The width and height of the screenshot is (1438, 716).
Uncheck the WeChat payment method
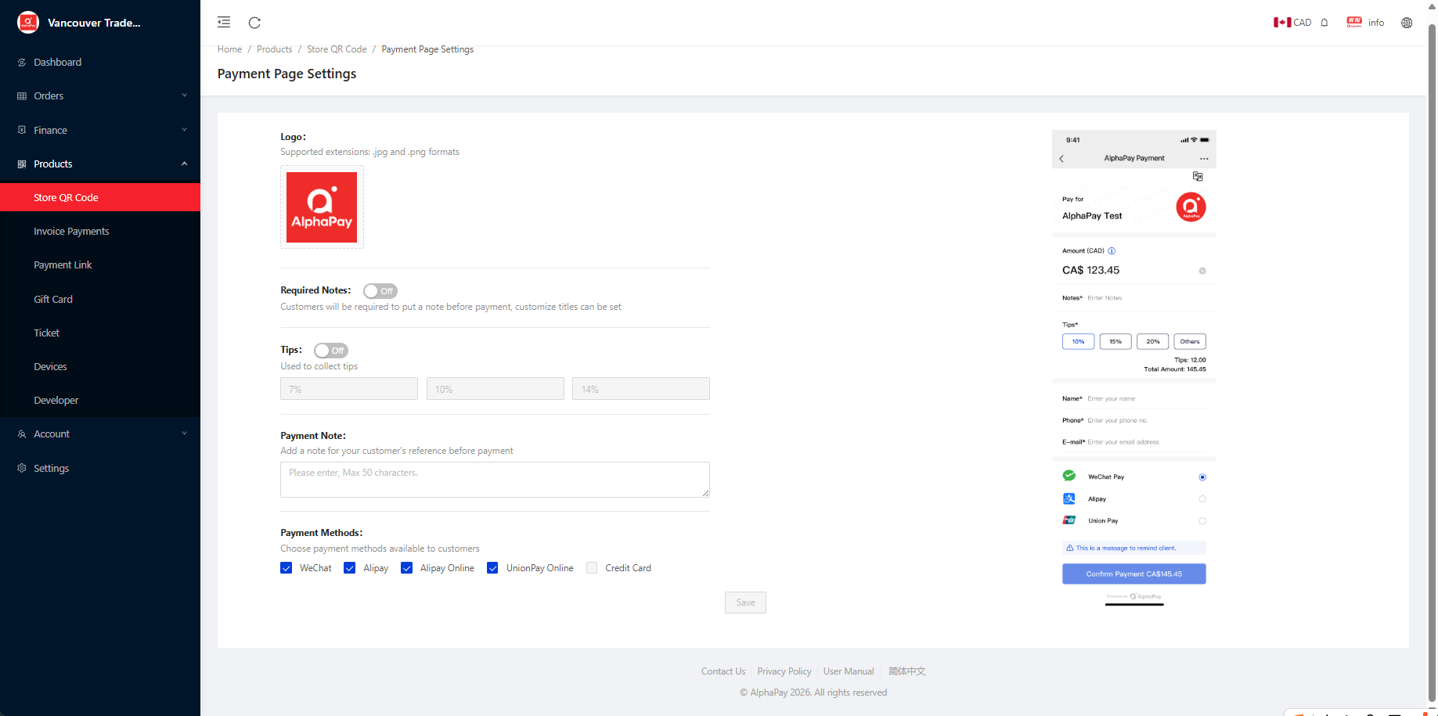click(x=287, y=568)
